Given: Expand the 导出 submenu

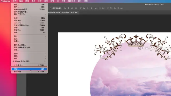Looking at the screenshot, I should pyautogui.click(x=29, y=36).
